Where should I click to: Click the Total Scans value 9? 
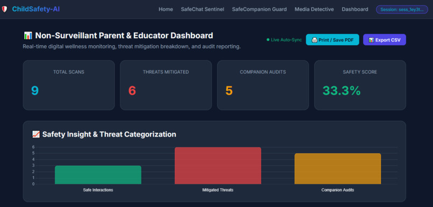coord(35,91)
